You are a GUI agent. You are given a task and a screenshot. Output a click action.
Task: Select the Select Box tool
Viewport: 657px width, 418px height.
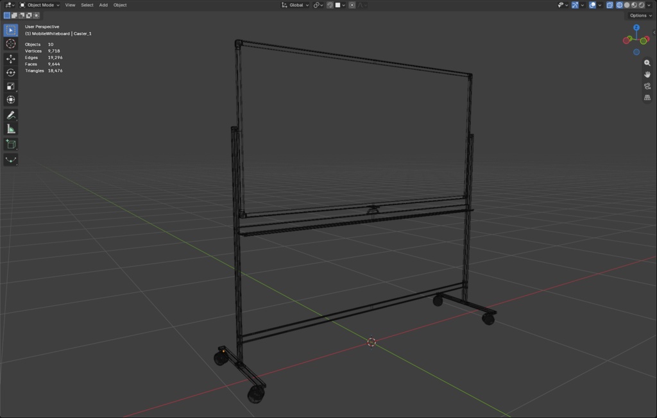click(x=11, y=30)
